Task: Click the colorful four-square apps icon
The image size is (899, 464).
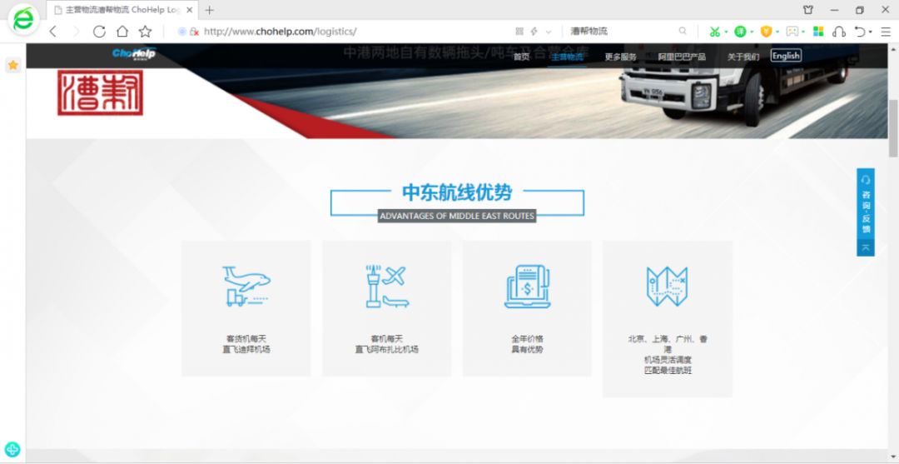Action: (x=817, y=32)
